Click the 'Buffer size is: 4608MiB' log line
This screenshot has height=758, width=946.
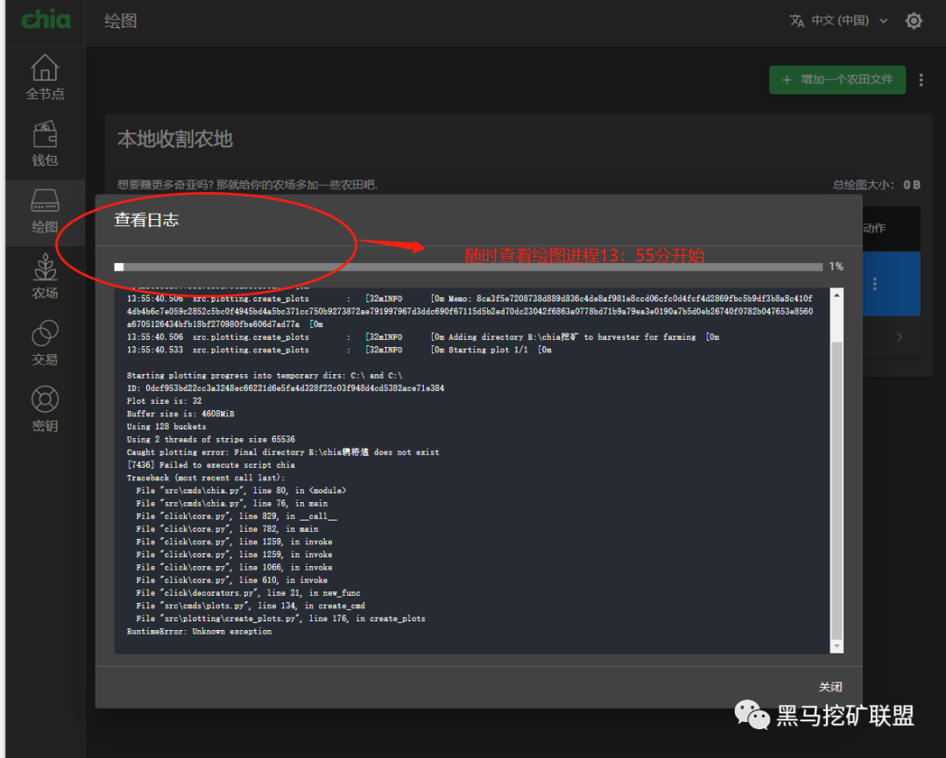click(x=180, y=414)
